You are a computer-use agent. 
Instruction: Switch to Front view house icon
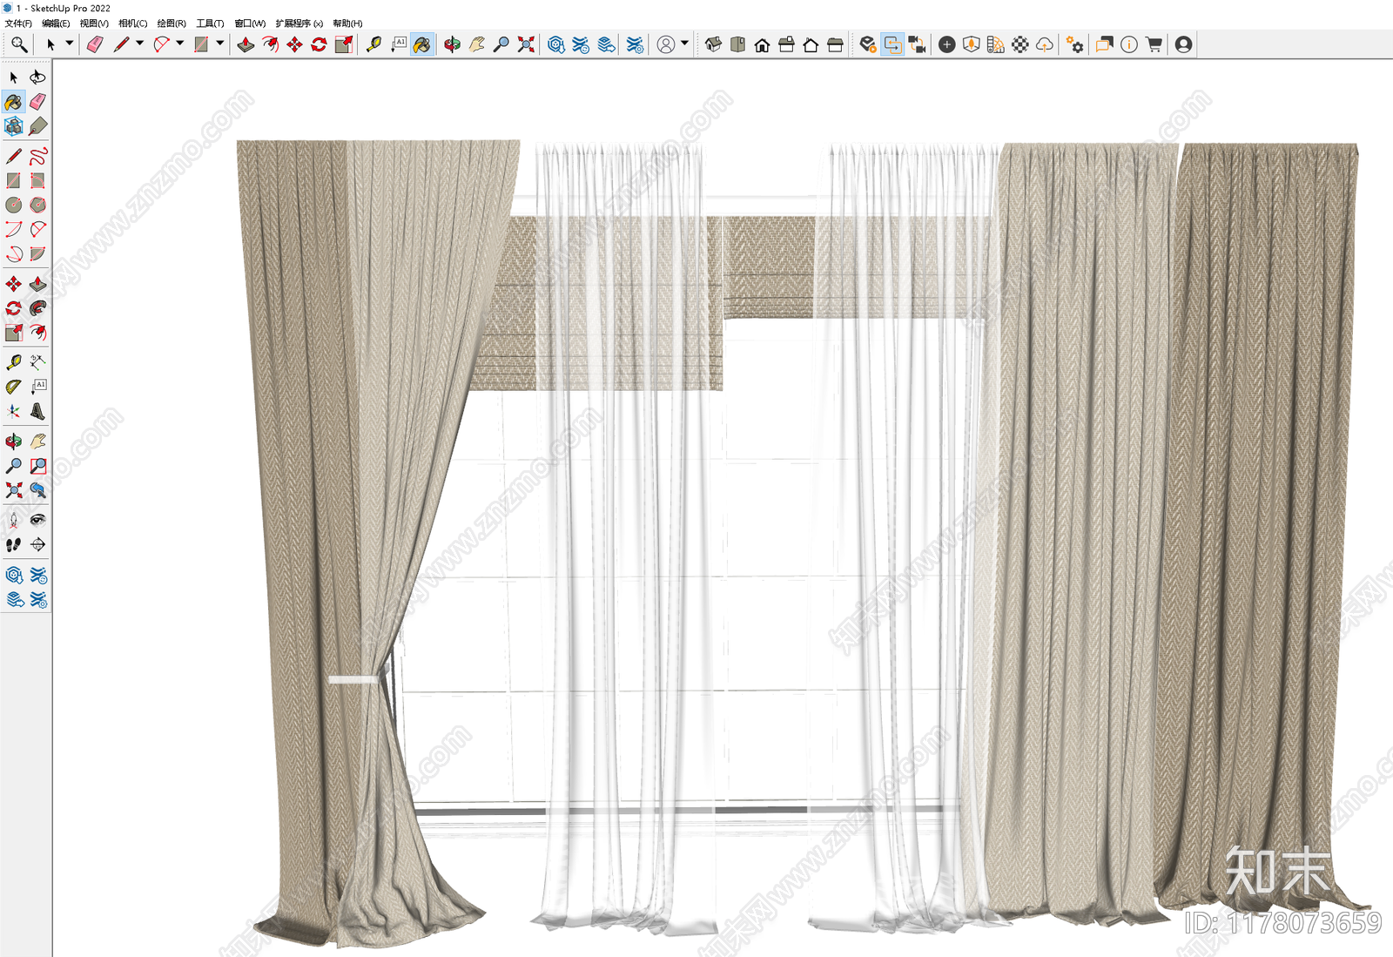point(762,44)
